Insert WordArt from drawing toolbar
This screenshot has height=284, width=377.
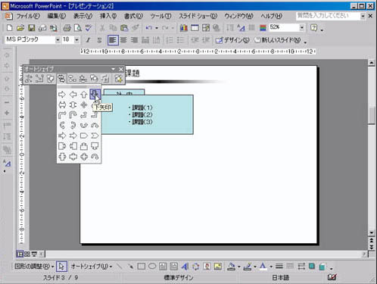point(185,267)
